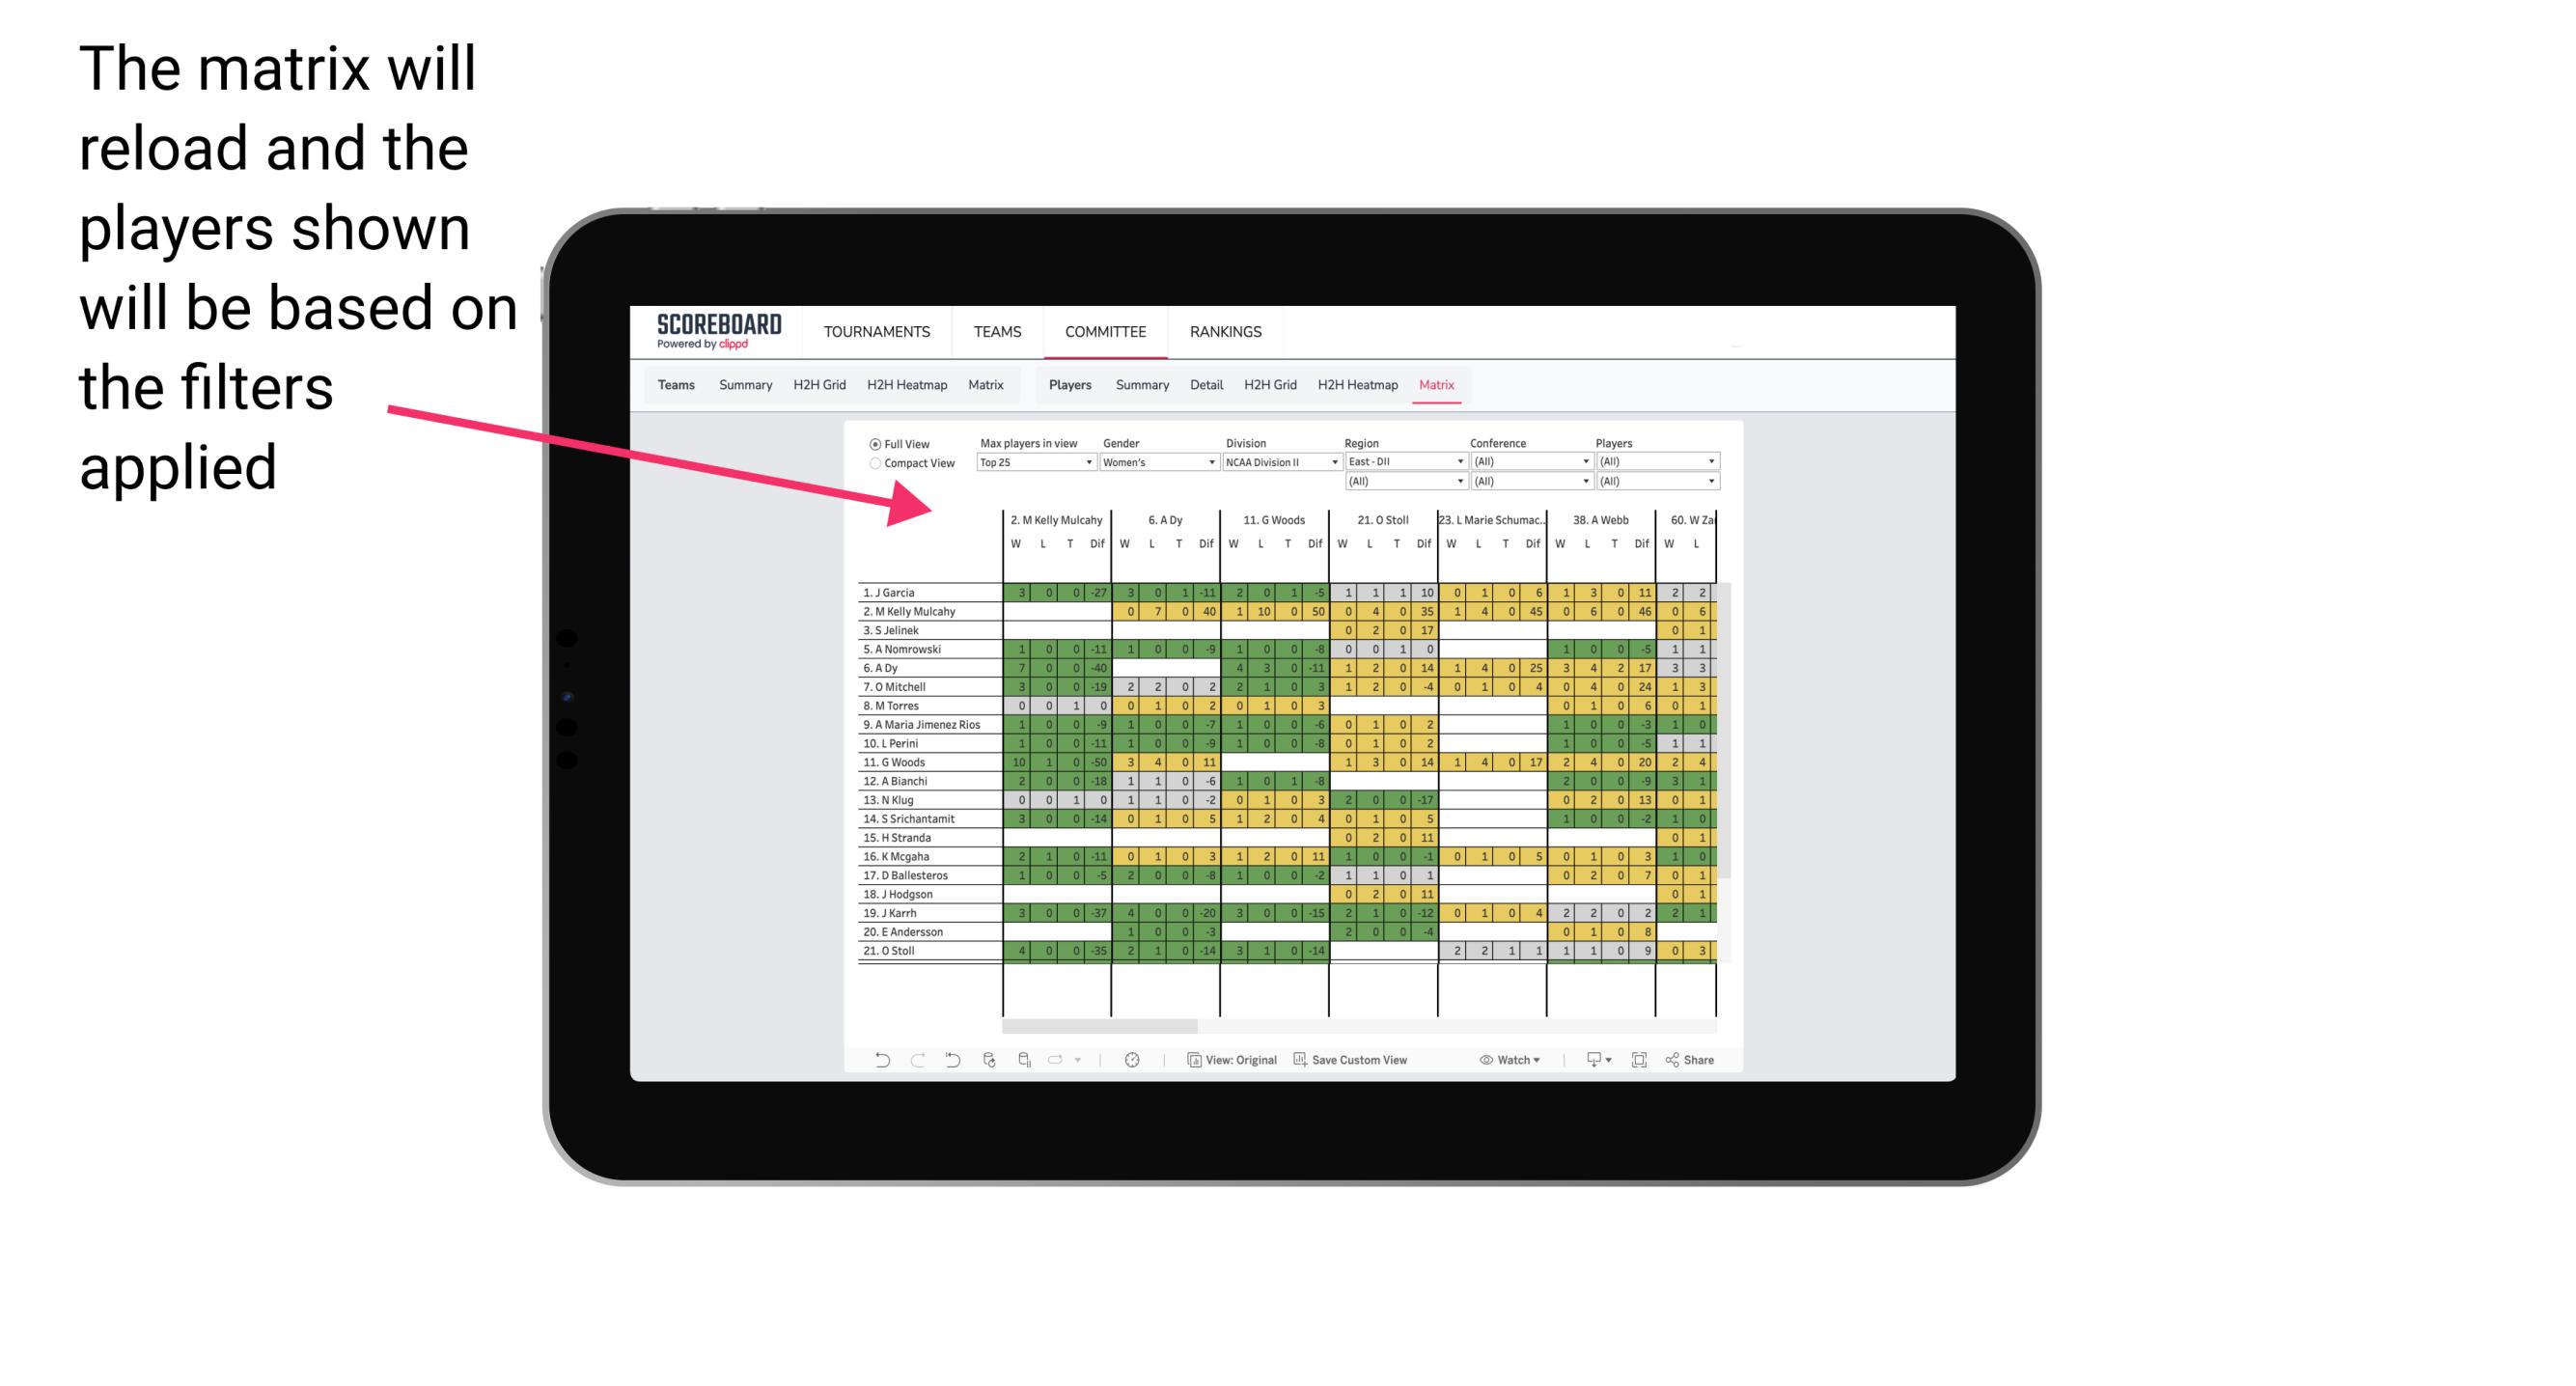Select the H2H Heatmap tab

(x=1367, y=386)
